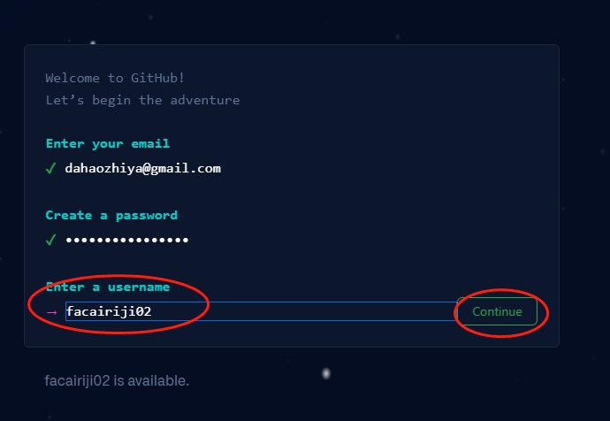This screenshot has width=610, height=421.
Task: Click the green checkmark beside the password
Action: [x=50, y=240]
